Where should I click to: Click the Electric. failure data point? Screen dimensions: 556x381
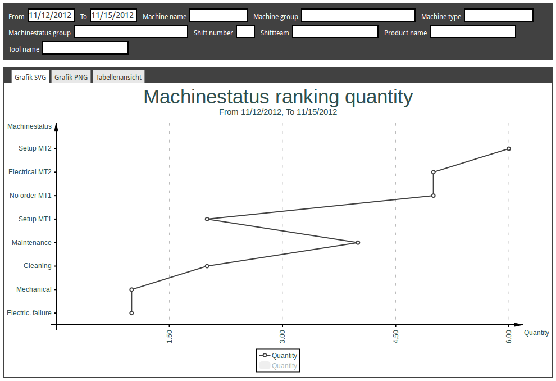click(x=131, y=313)
